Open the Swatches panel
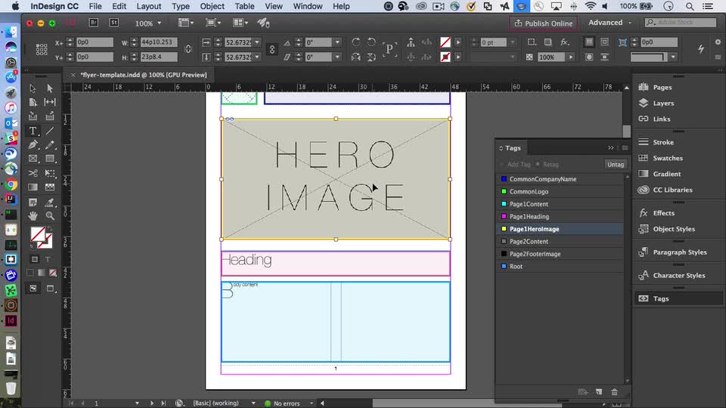The height and width of the screenshot is (408, 726). 667,158
